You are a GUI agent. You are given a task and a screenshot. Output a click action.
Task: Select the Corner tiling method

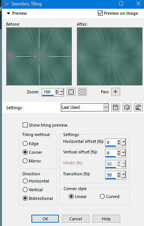click(x=25, y=152)
